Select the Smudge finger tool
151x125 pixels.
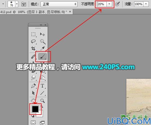(33, 78)
